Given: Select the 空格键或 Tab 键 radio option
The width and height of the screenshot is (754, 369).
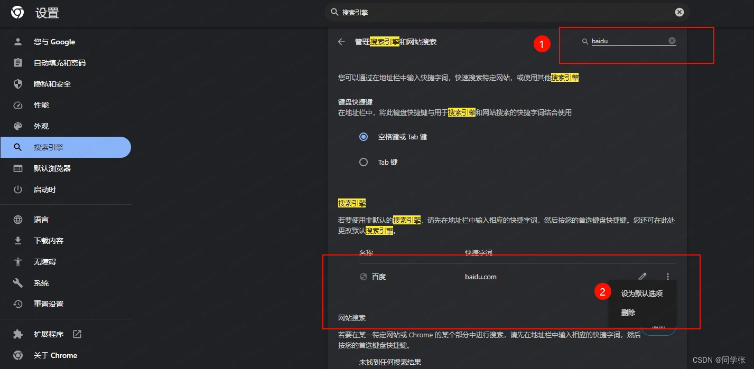Looking at the screenshot, I should tap(364, 137).
